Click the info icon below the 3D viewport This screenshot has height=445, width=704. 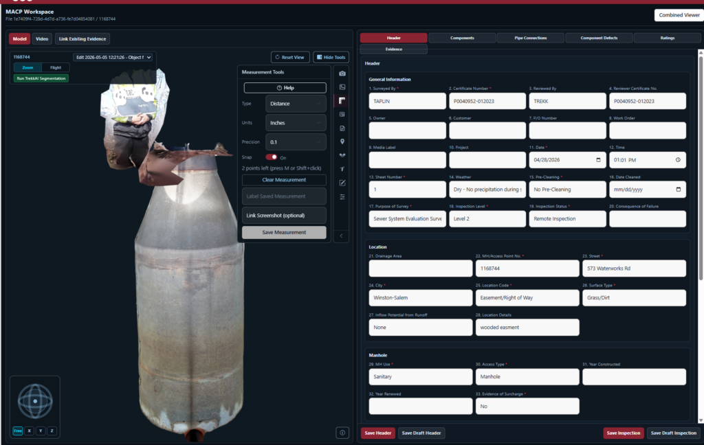point(342,433)
